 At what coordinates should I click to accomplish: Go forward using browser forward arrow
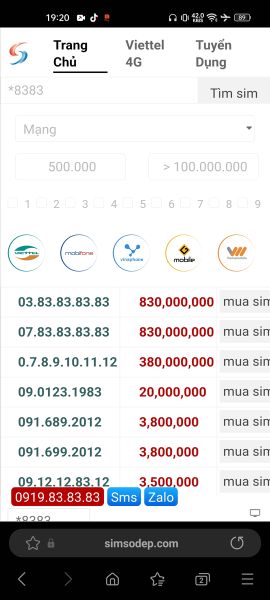pyautogui.click(x=67, y=579)
